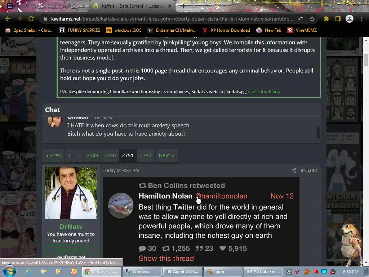Go to previous page with Prev button

click(53, 155)
